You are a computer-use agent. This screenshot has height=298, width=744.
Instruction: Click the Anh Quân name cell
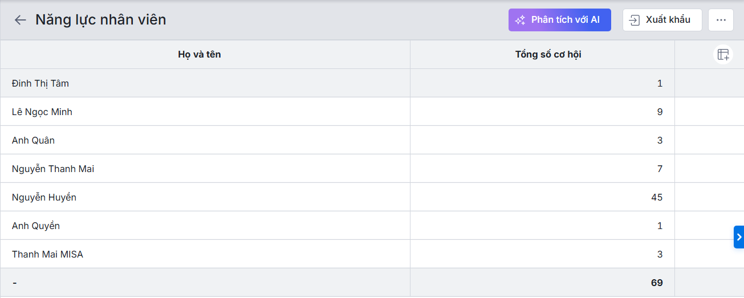click(x=33, y=140)
